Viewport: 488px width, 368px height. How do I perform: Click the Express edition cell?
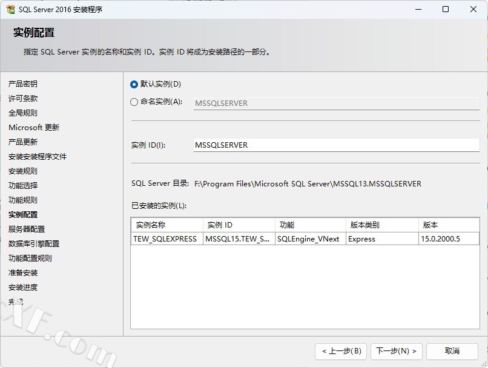tap(382, 239)
